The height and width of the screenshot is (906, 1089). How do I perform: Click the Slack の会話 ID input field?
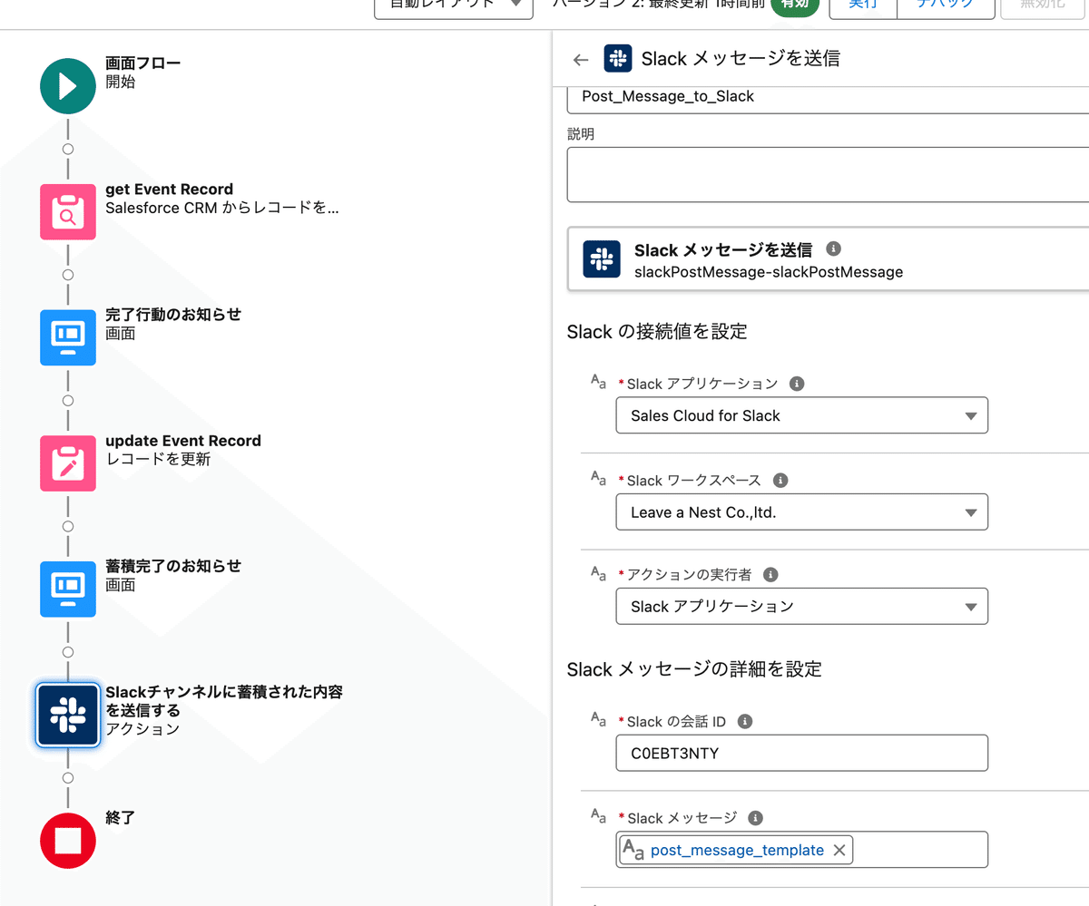click(801, 754)
